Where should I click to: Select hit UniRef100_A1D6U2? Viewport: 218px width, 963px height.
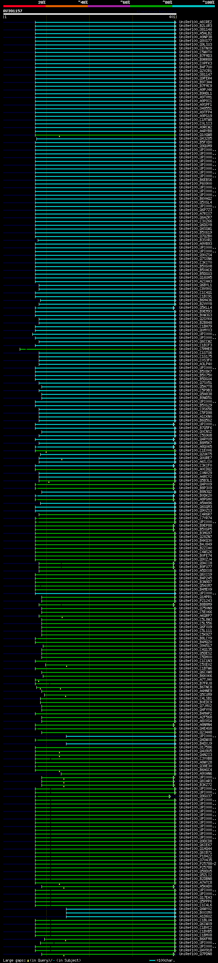point(195,916)
